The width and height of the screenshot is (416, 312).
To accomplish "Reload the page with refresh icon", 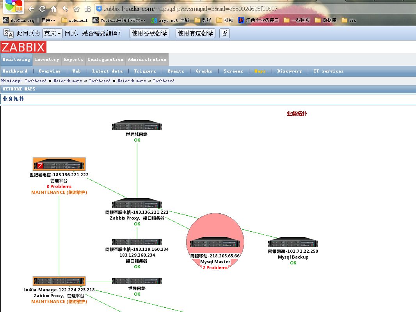I will point(42,9).
